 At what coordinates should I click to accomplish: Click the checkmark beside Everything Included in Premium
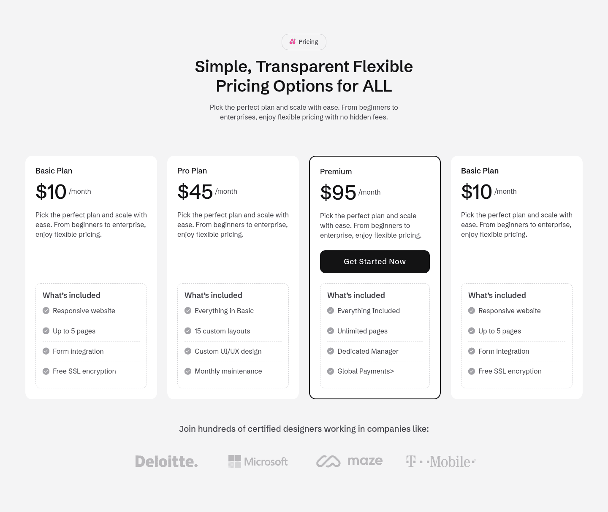pyautogui.click(x=331, y=311)
